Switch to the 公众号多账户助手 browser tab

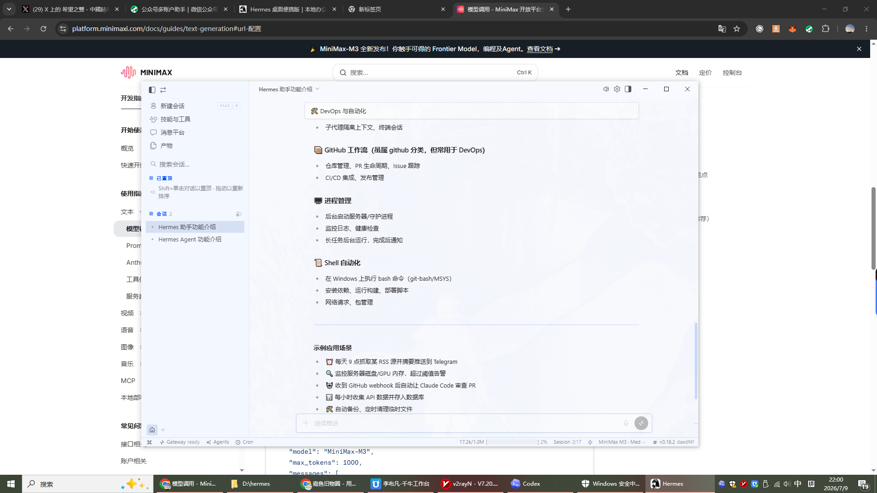click(179, 9)
